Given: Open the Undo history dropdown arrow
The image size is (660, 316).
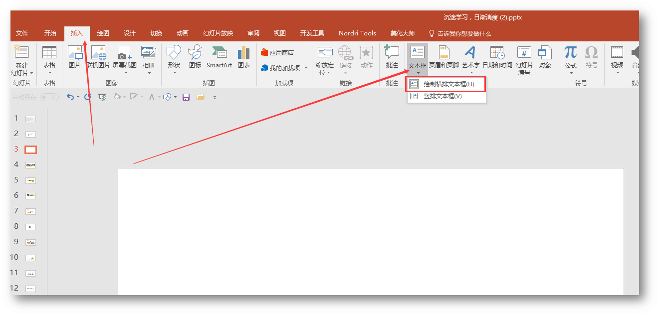Looking at the screenshot, I should tap(78, 97).
